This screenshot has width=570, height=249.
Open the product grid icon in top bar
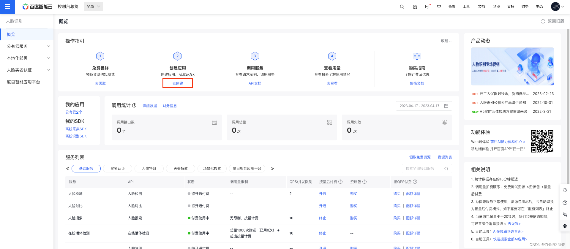tap(415, 7)
